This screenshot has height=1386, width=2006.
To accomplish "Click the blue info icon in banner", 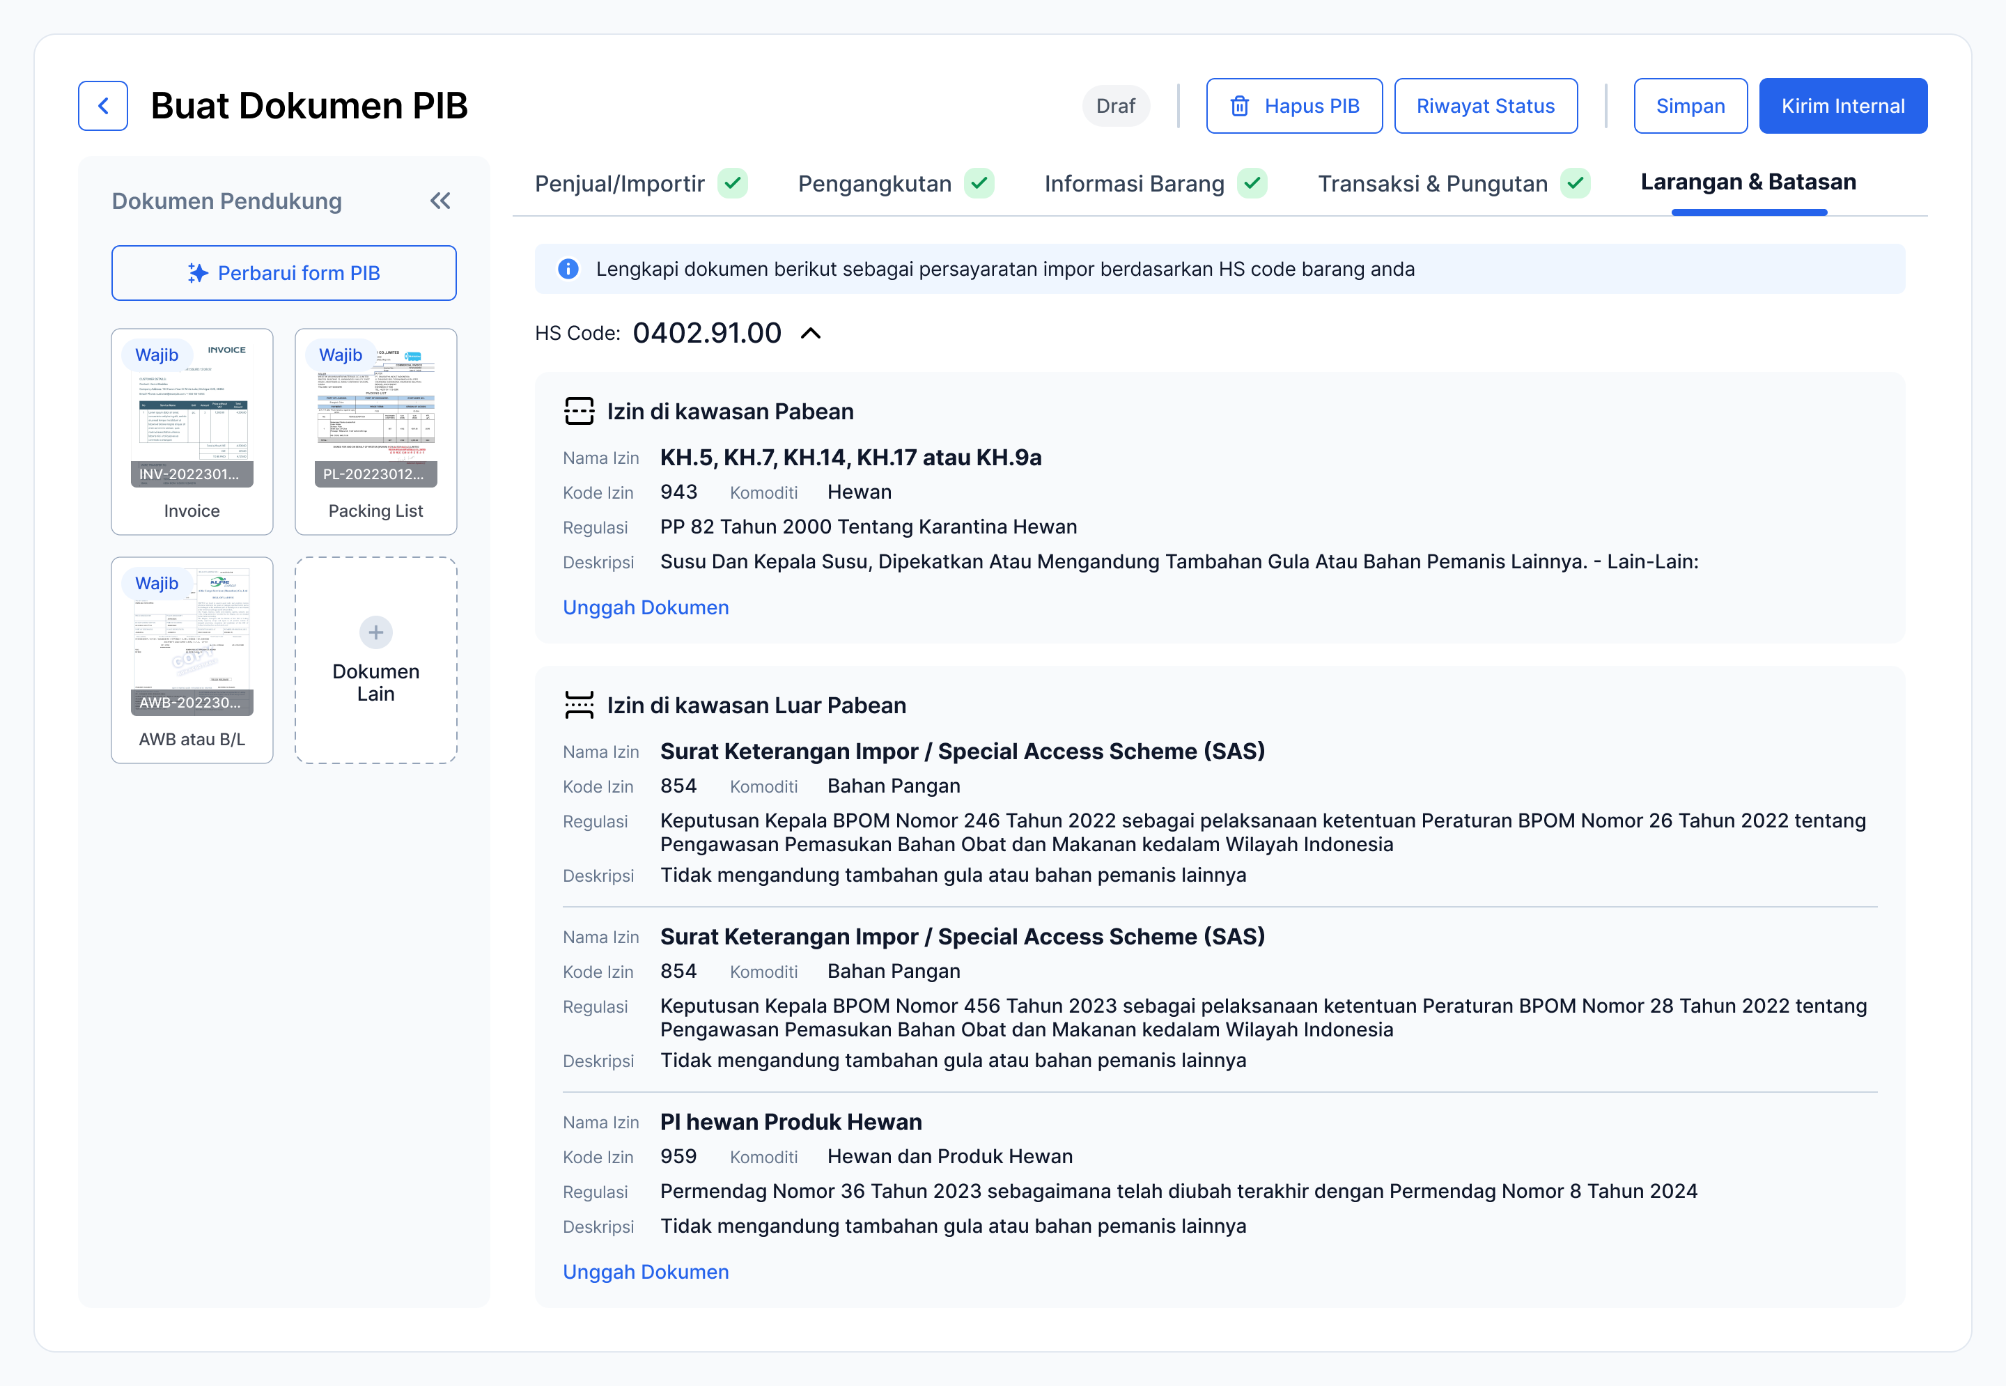I will [568, 270].
